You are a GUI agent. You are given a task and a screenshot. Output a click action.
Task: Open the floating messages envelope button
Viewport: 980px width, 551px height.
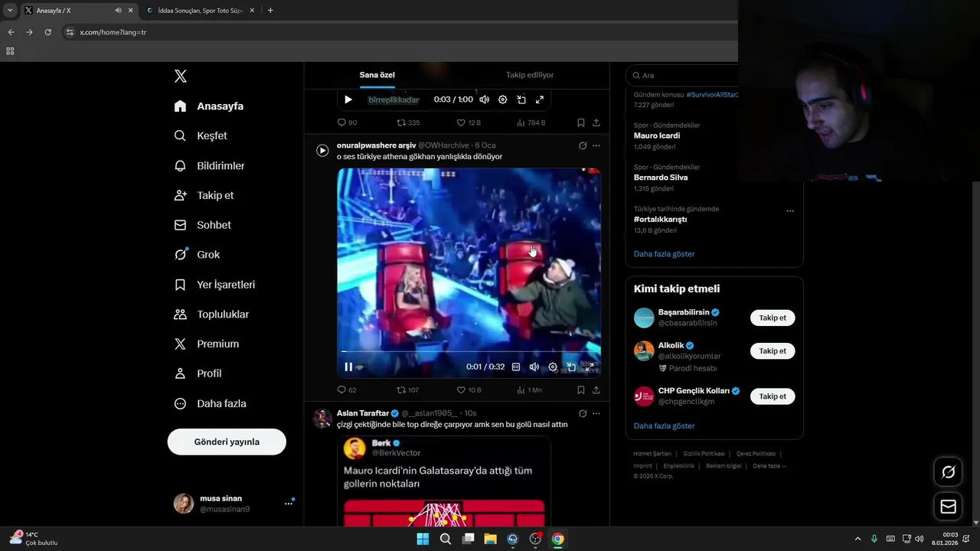tap(948, 507)
